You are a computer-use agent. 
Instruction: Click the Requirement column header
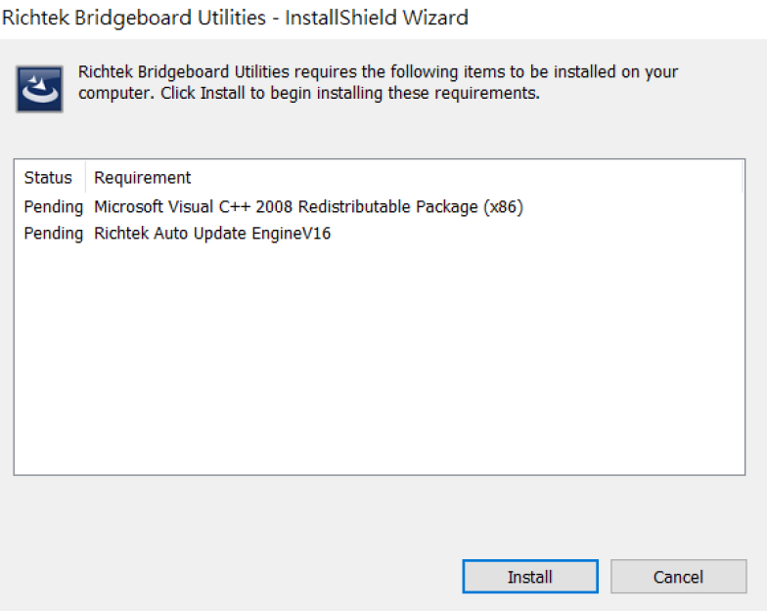tap(143, 178)
